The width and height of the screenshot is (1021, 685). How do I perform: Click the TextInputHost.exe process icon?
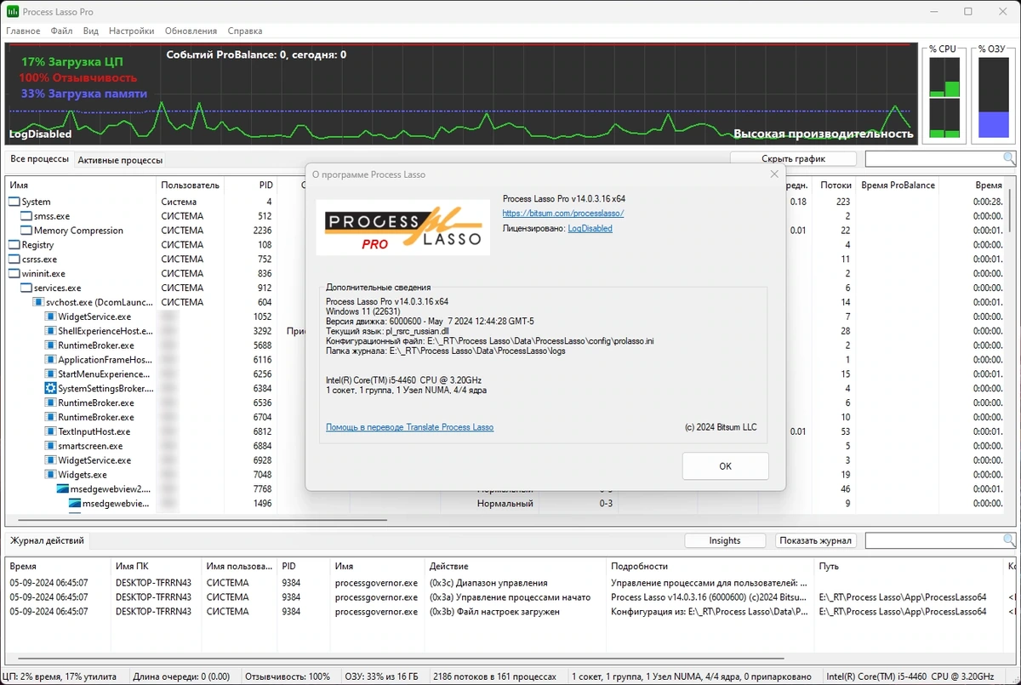tap(50, 431)
